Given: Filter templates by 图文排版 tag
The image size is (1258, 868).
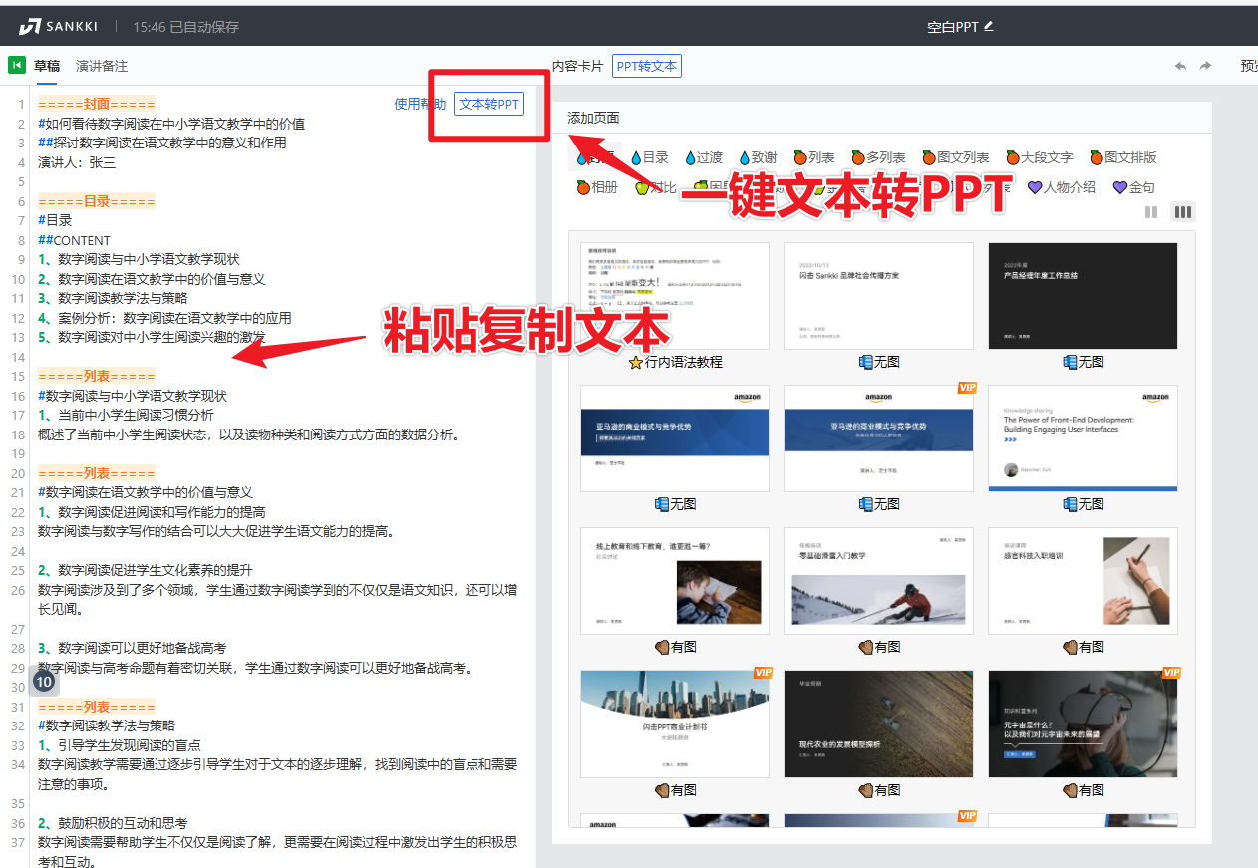Looking at the screenshot, I should [1122, 157].
